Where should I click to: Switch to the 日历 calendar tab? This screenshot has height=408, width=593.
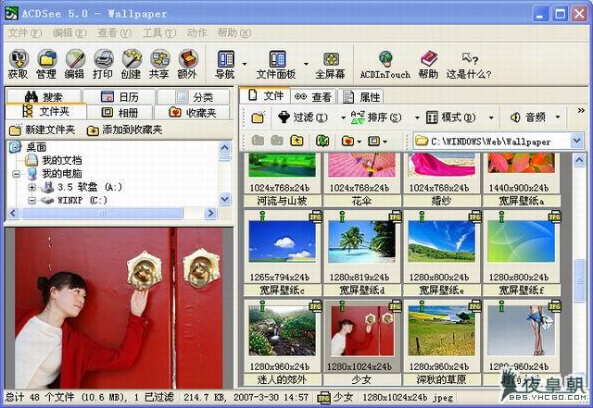point(120,97)
